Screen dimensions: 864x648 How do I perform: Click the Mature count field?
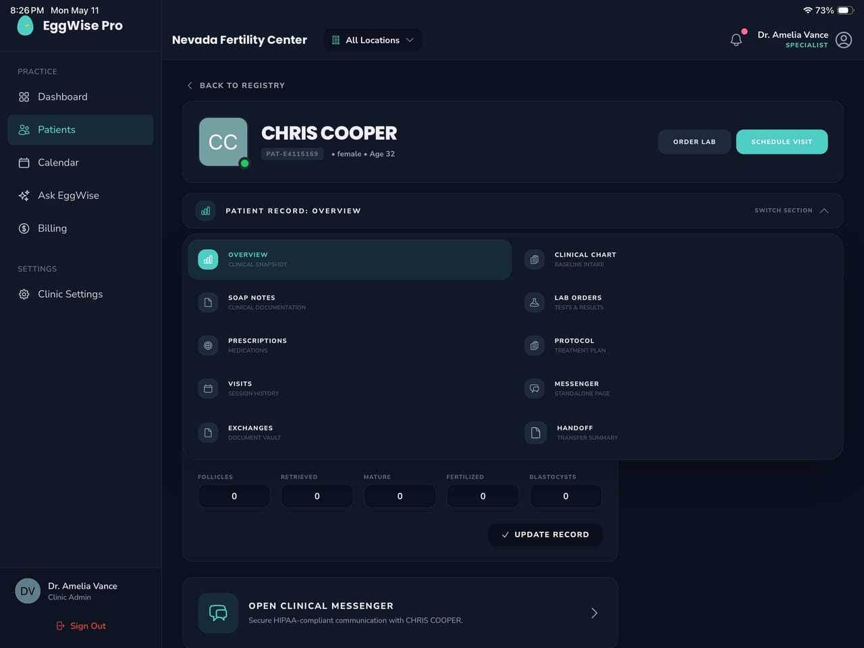(400, 496)
